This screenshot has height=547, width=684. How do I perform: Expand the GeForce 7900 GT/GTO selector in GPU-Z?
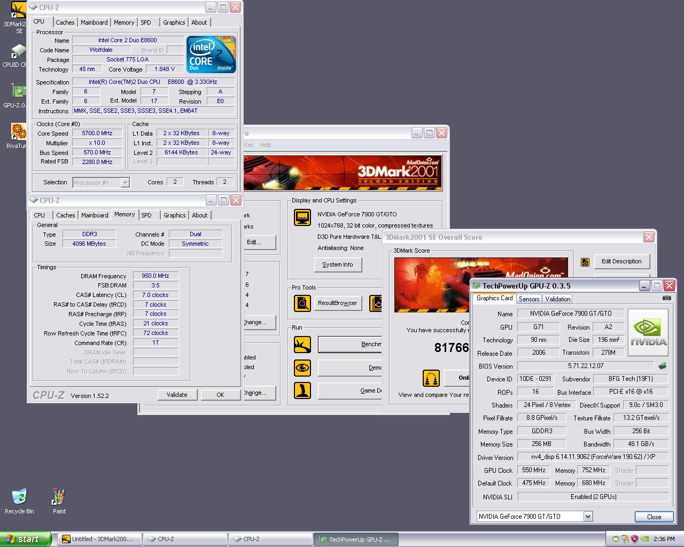[588, 517]
